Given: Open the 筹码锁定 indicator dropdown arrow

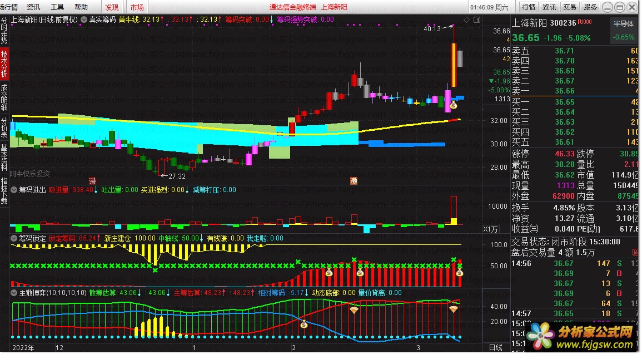Looking at the screenshot, I should (14, 238).
